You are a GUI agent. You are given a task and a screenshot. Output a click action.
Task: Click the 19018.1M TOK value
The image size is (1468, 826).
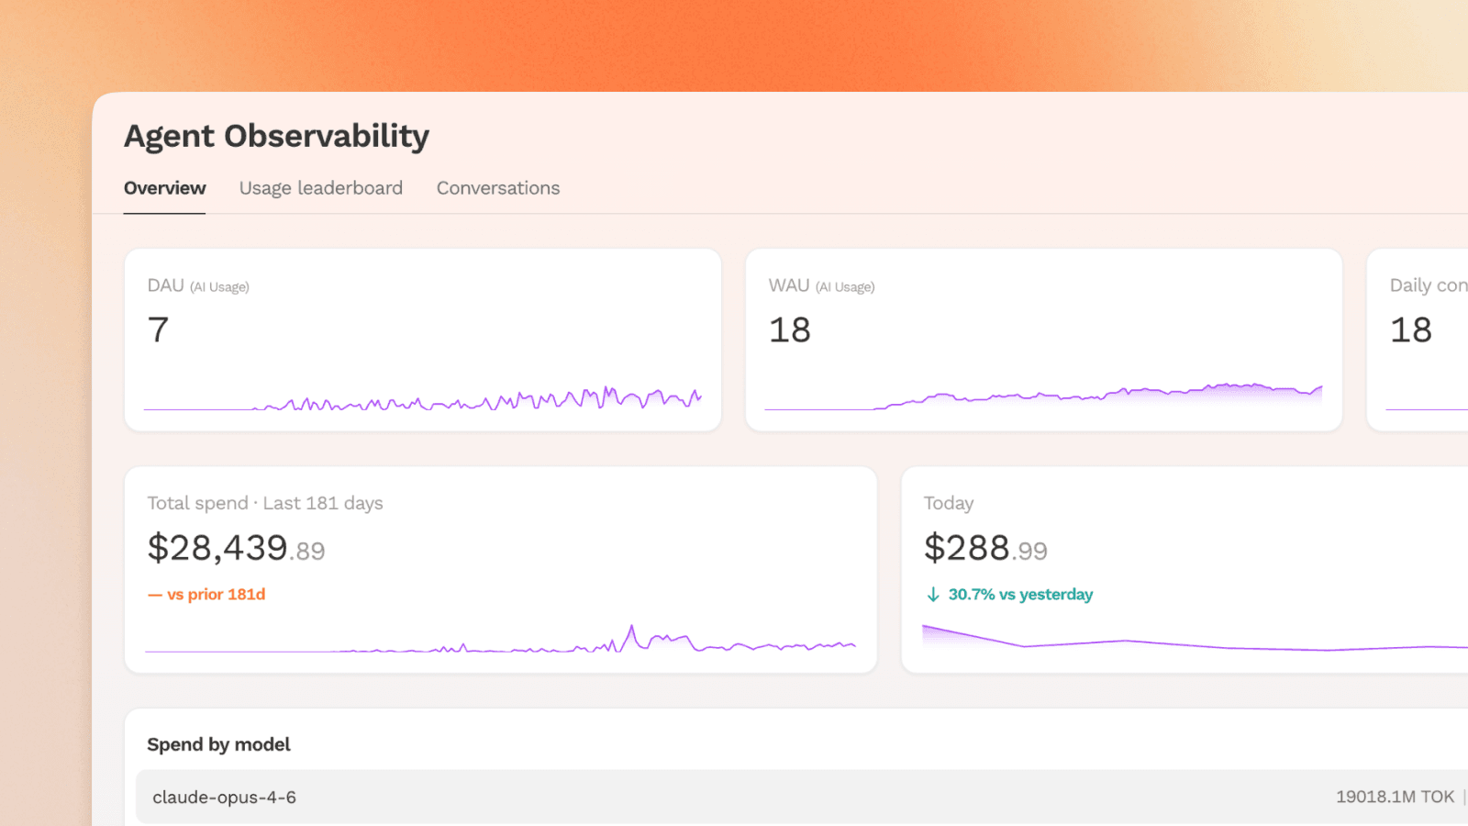[x=1395, y=797]
